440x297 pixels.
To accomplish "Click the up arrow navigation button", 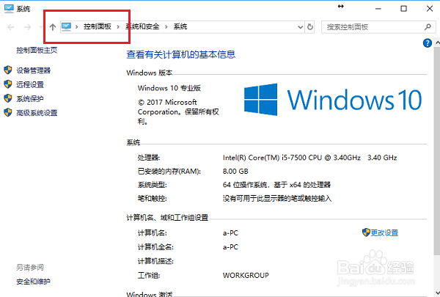I will pyautogui.click(x=53, y=27).
